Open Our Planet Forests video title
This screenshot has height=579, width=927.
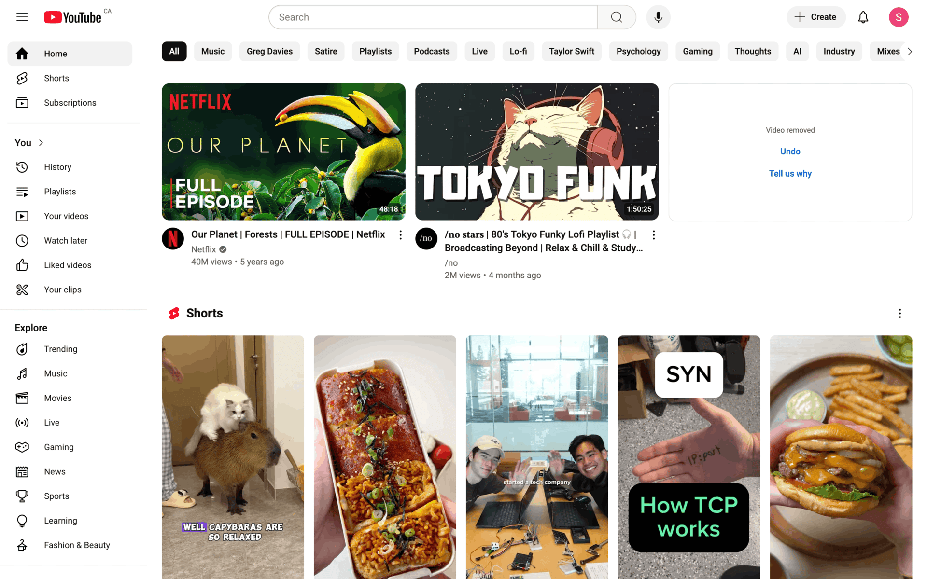[288, 234]
